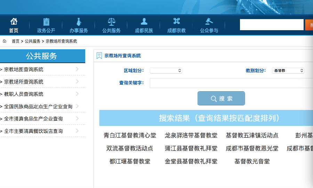Image resolution: width=313 pixels, height=188 pixels.
Task: Open the 教别划分 dropdown showing 基督教
Action: (x=288, y=70)
